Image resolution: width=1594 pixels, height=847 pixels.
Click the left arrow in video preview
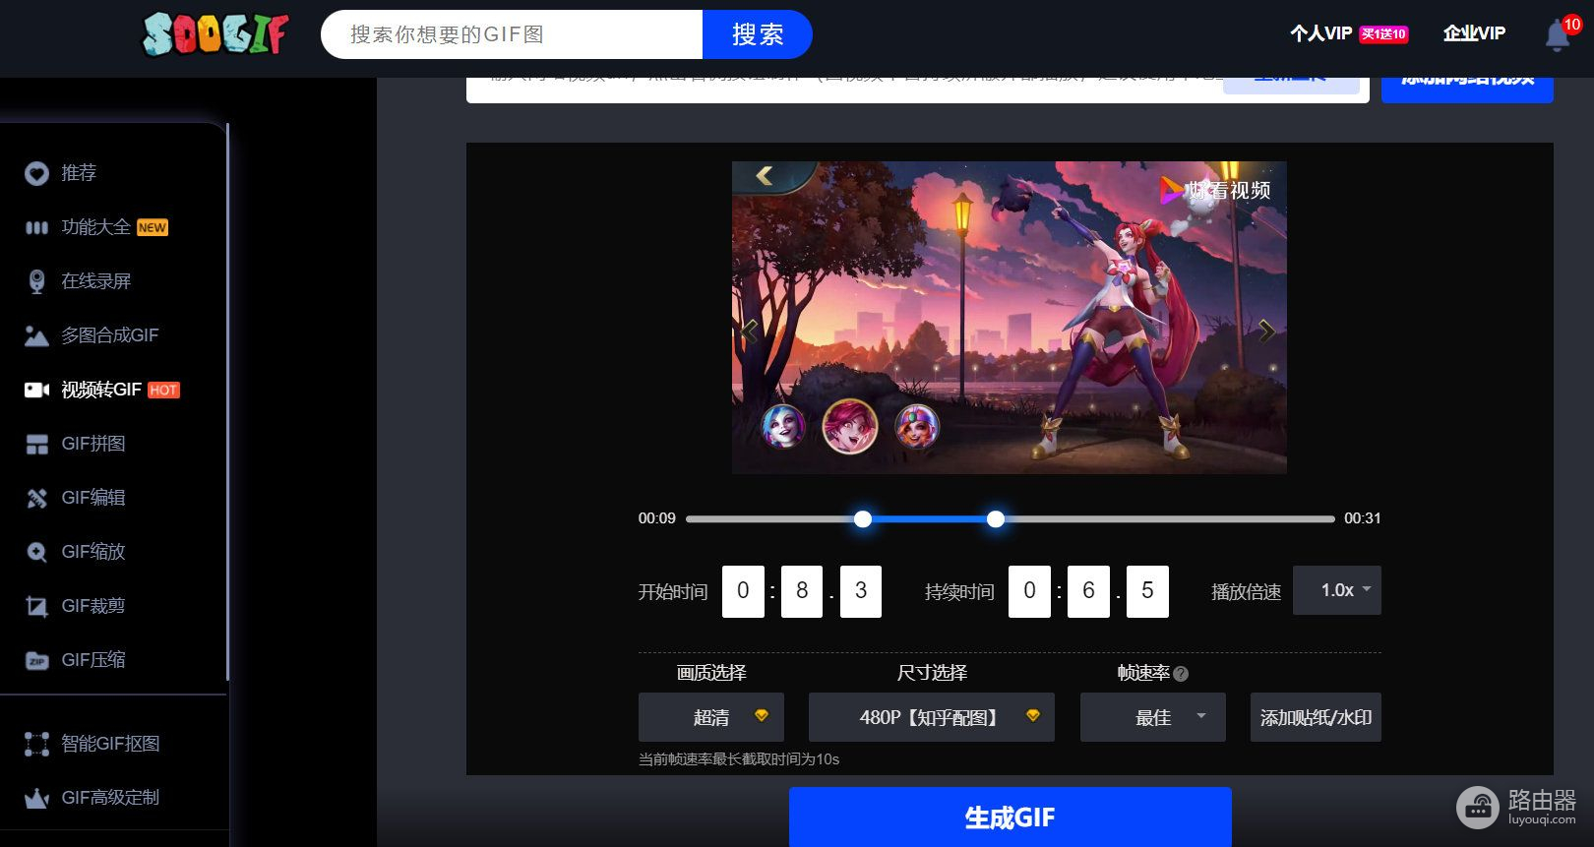click(751, 332)
